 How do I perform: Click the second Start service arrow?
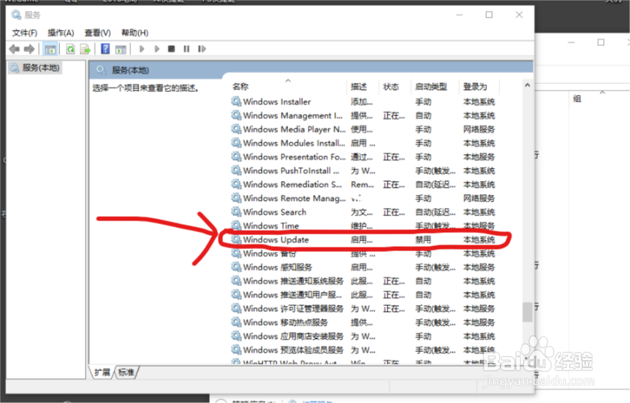coord(157,49)
